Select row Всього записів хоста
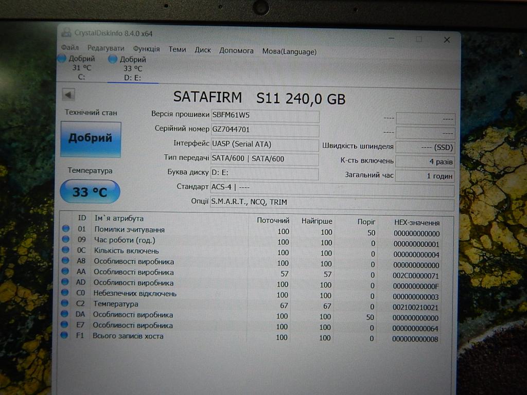The width and height of the screenshot is (527, 395). coord(250,337)
